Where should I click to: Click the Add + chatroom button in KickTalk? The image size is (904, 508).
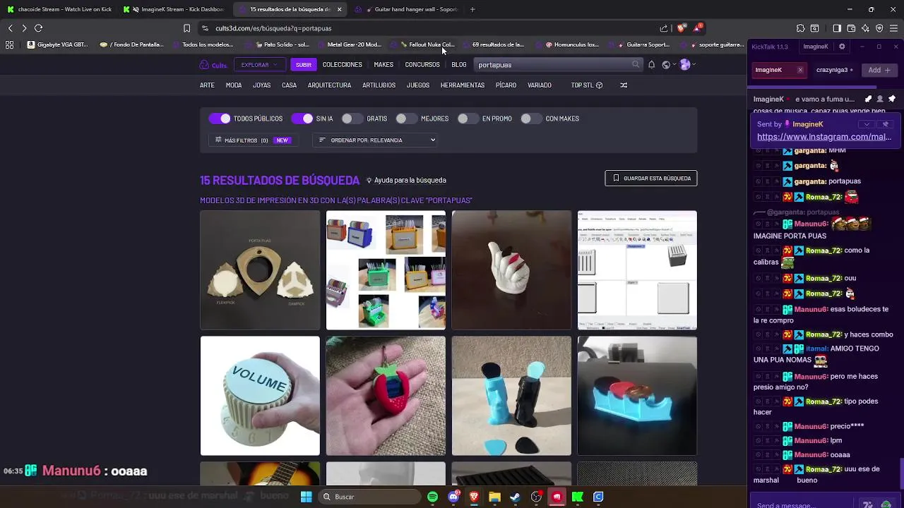pos(879,70)
